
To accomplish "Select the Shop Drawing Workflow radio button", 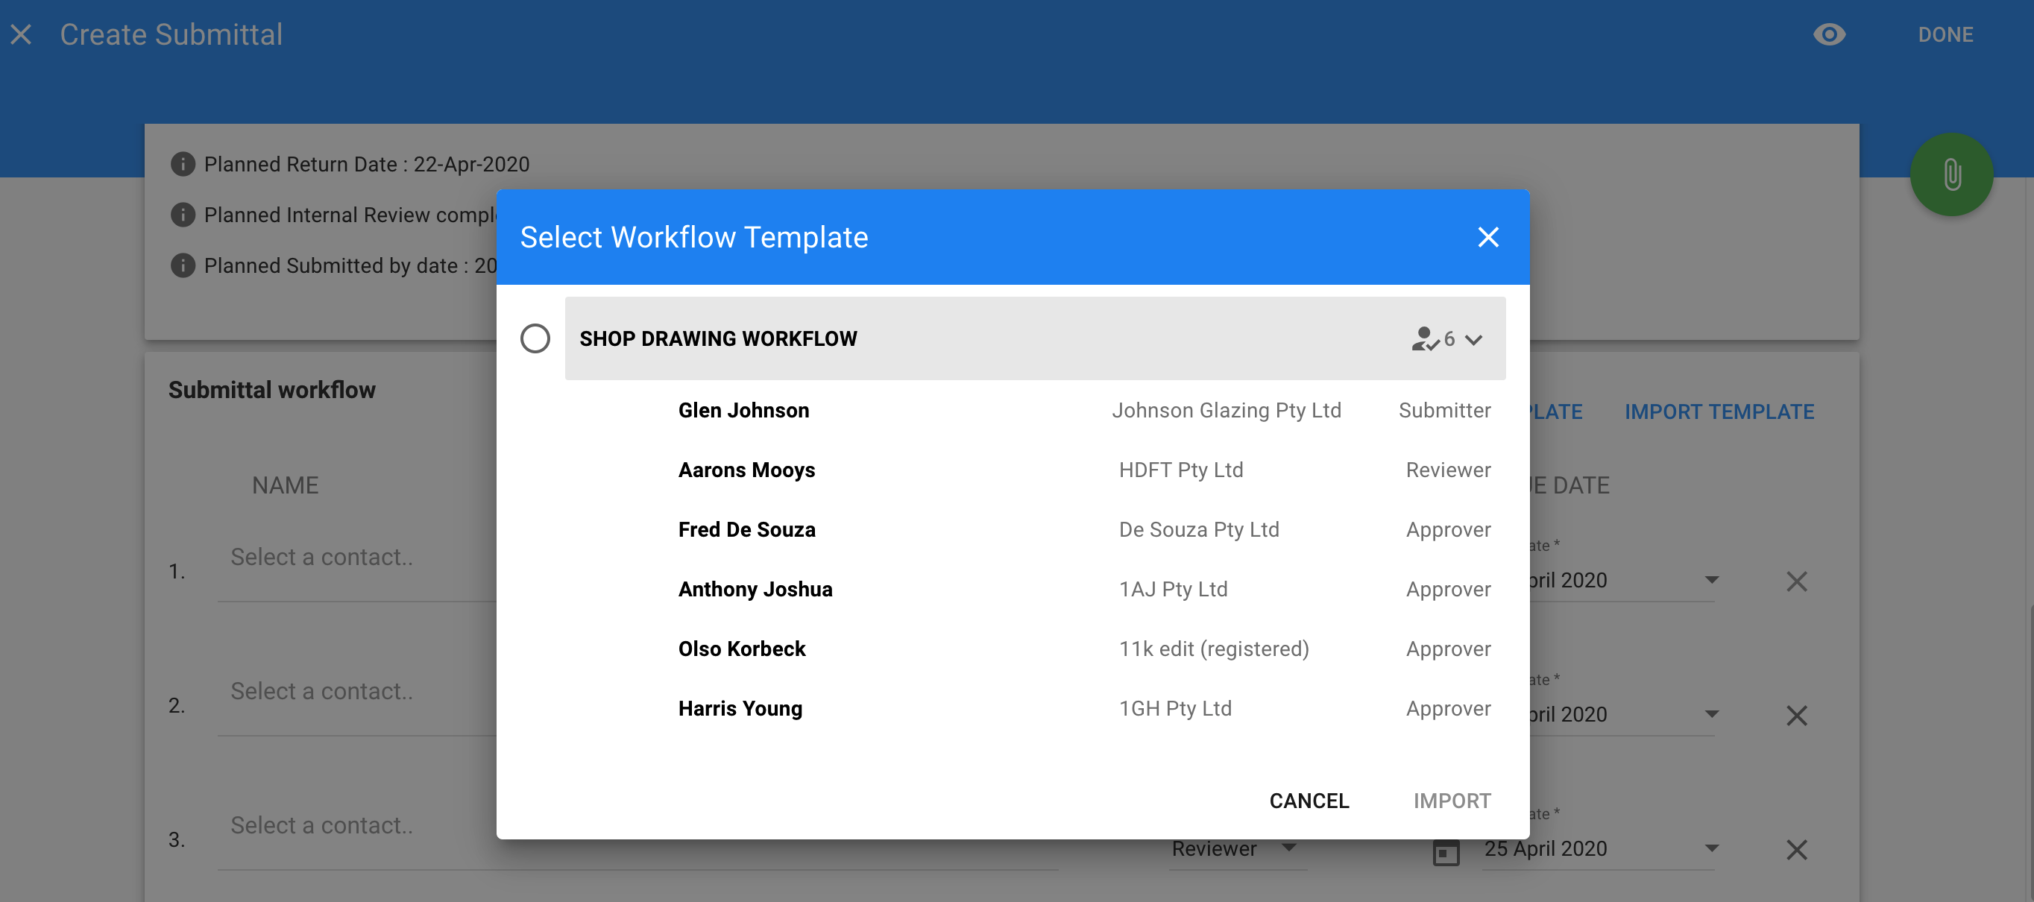I will tap(535, 338).
